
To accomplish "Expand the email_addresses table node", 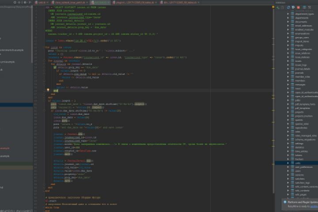I will click(288, 26).
